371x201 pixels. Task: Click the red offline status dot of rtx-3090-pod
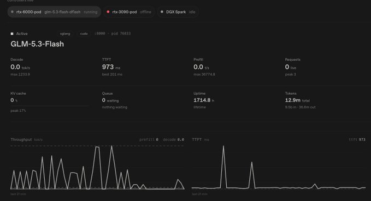pyautogui.click(x=108, y=12)
